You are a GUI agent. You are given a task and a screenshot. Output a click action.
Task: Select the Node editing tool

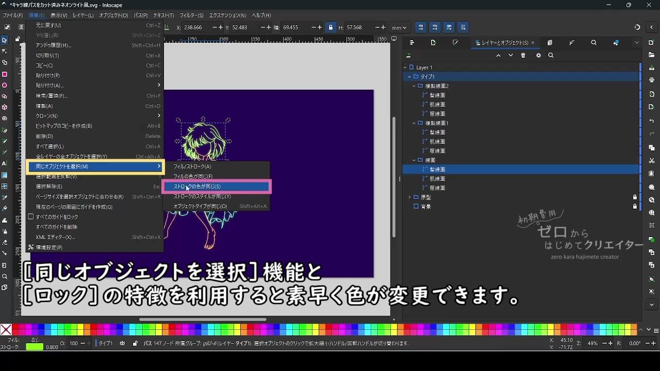[x=5, y=52]
